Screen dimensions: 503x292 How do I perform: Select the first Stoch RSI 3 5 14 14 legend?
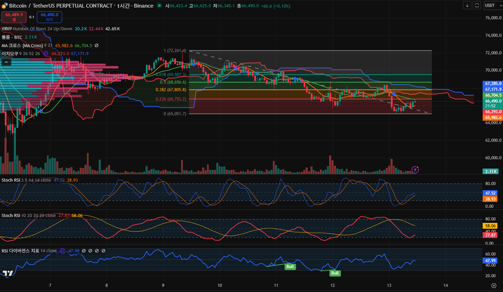click(x=11, y=180)
